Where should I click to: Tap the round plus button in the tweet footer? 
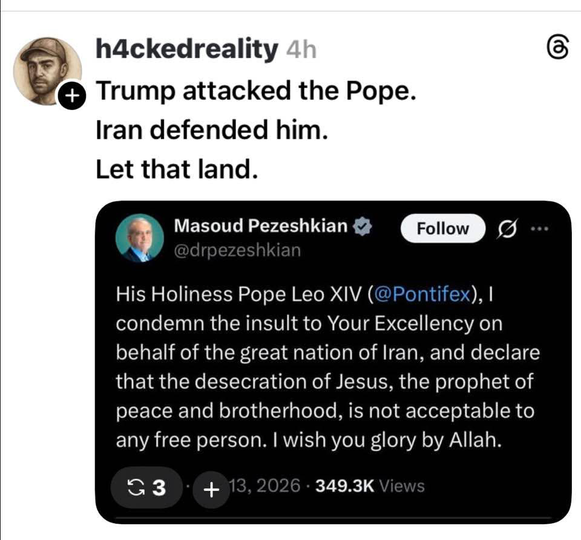tap(211, 487)
